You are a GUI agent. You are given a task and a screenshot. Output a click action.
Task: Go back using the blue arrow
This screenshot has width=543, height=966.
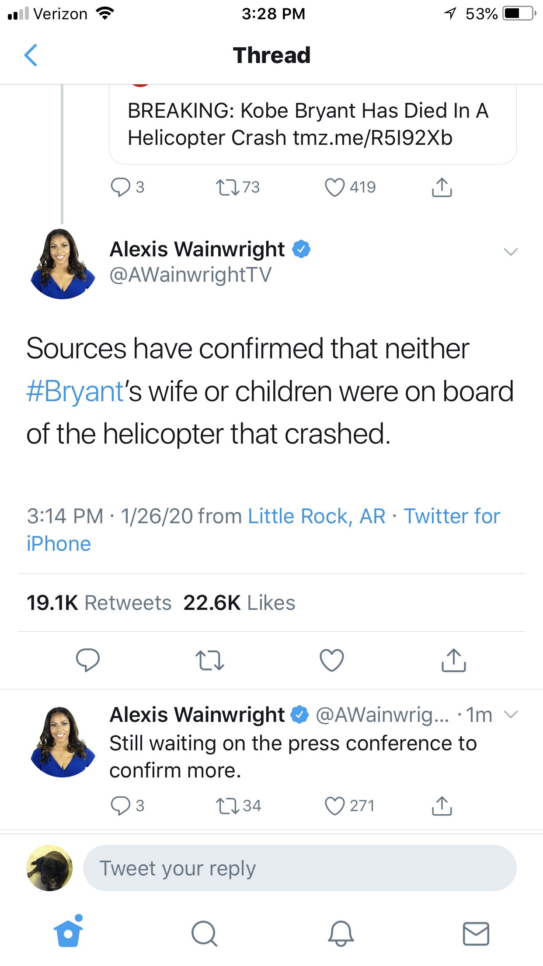pyautogui.click(x=31, y=56)
